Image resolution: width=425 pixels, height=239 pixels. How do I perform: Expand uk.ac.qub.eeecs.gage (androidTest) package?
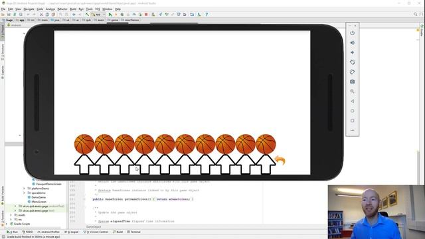(15, 206)
